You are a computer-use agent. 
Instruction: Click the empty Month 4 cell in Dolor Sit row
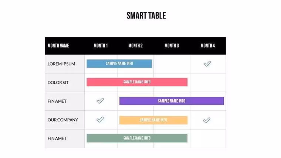click(x=208, y=82)
